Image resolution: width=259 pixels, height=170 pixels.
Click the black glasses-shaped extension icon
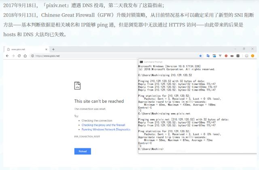pos(232,56)
